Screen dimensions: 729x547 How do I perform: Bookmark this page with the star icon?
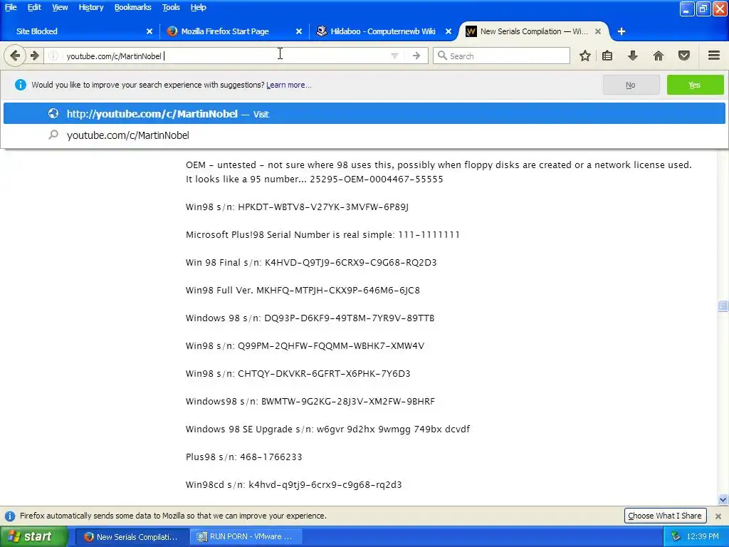[585, 56]
